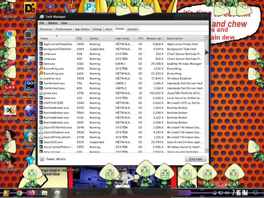Image resolution: width=264 pixels, height=198 pixels.
Task: Select the Everything.exe row with PID 6104
Action: [x=121, y=73]
